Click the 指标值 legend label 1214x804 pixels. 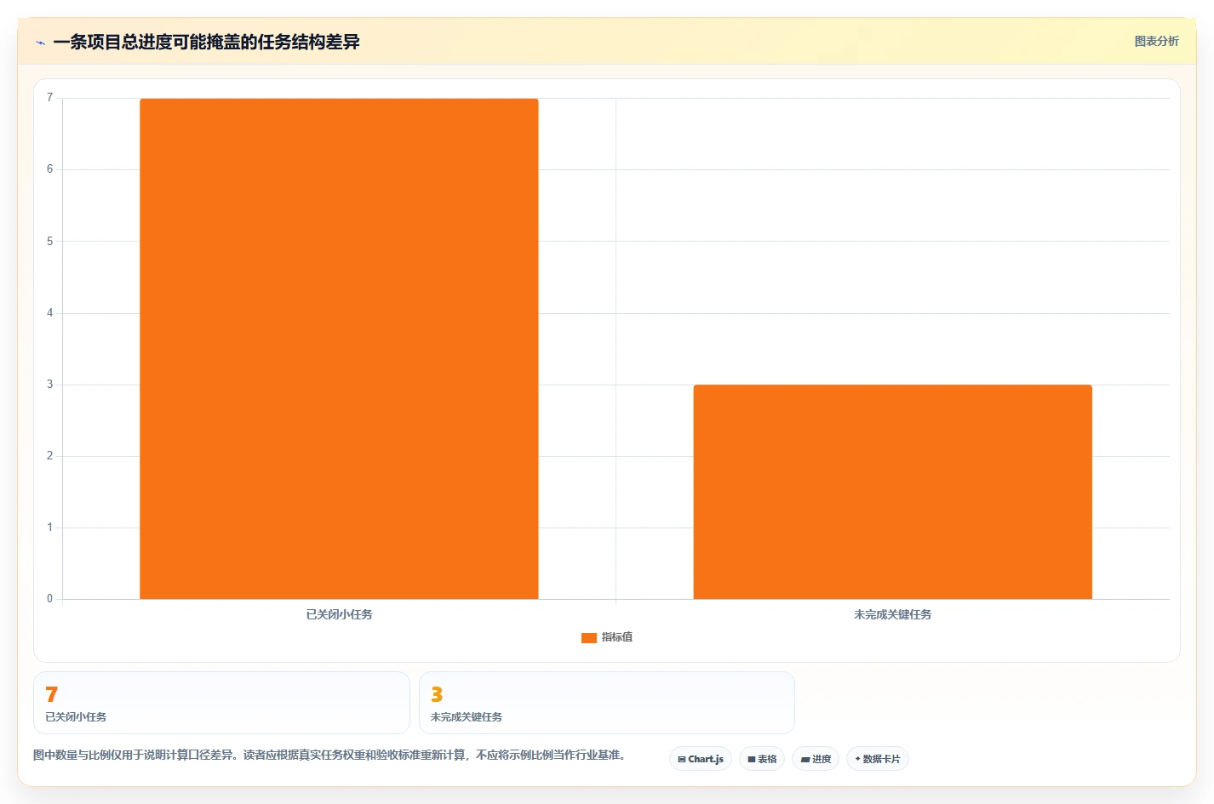tap(617, 637)
